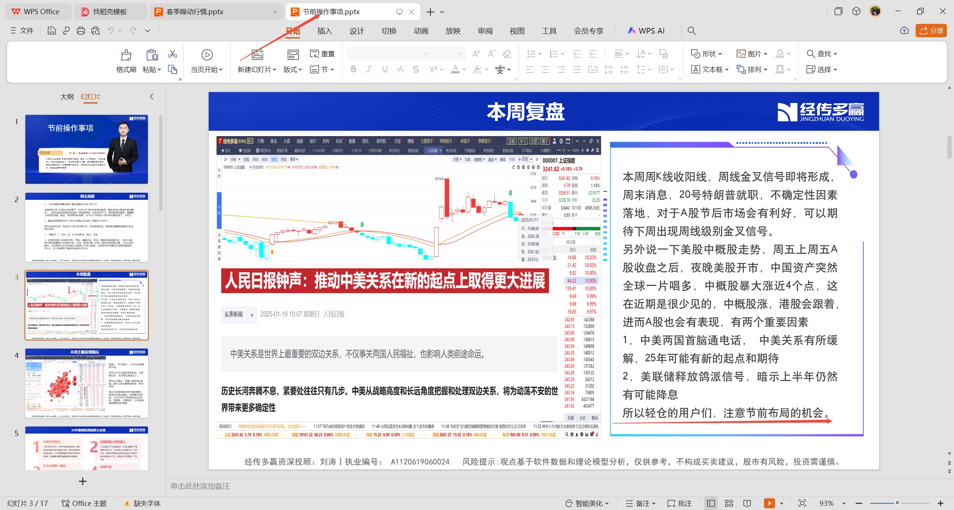
Task: Toggle the normal view button in status bar
Action: (711, 503)
